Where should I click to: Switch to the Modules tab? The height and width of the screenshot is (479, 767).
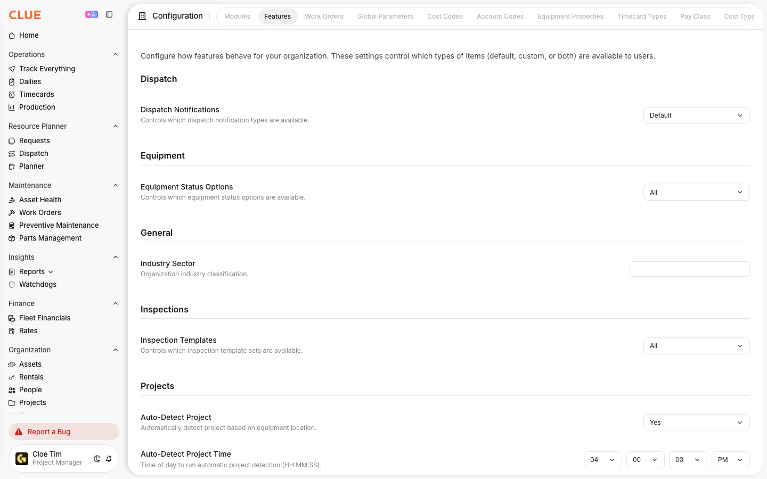pyautogui.click(x=237, y=16)
